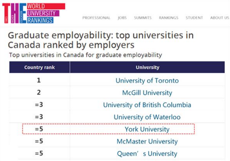This screenshot has height=161, width=230.
Task: Click the McGill University link
Action: [x=147, y=93]
